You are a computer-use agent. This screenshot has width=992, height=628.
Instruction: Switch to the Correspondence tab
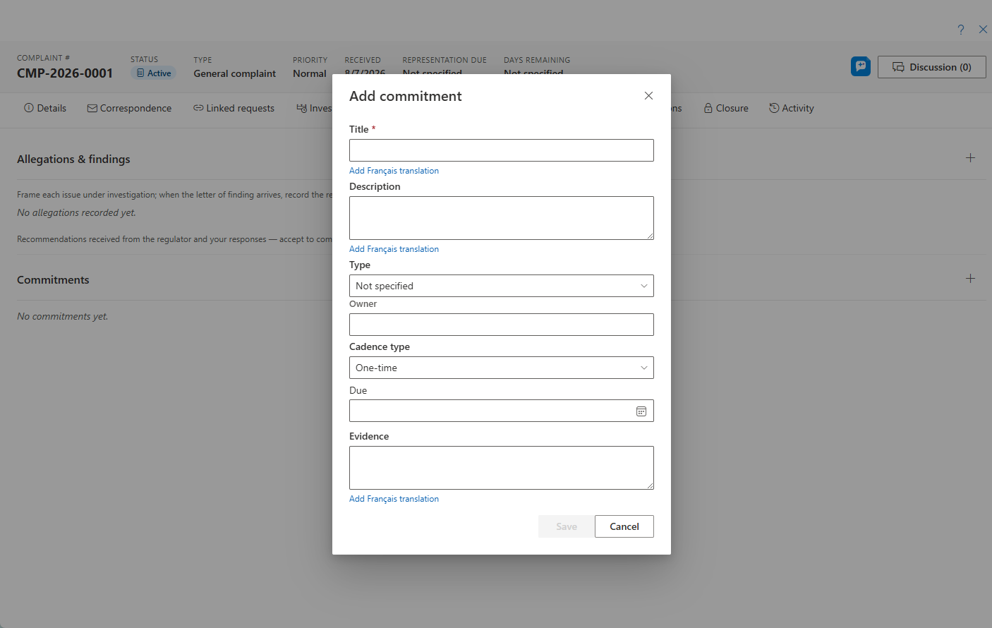(129, 108)
